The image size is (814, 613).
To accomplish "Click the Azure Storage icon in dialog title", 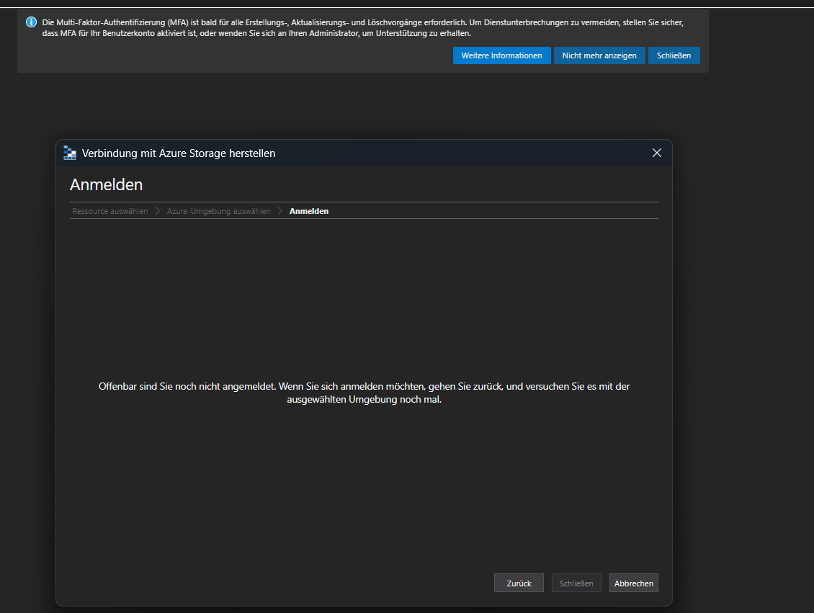I will 70,153.
